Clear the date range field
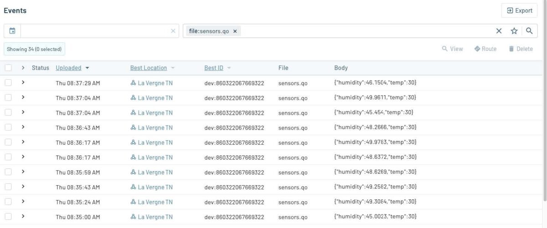547x228 pixels. coord(173,31)
